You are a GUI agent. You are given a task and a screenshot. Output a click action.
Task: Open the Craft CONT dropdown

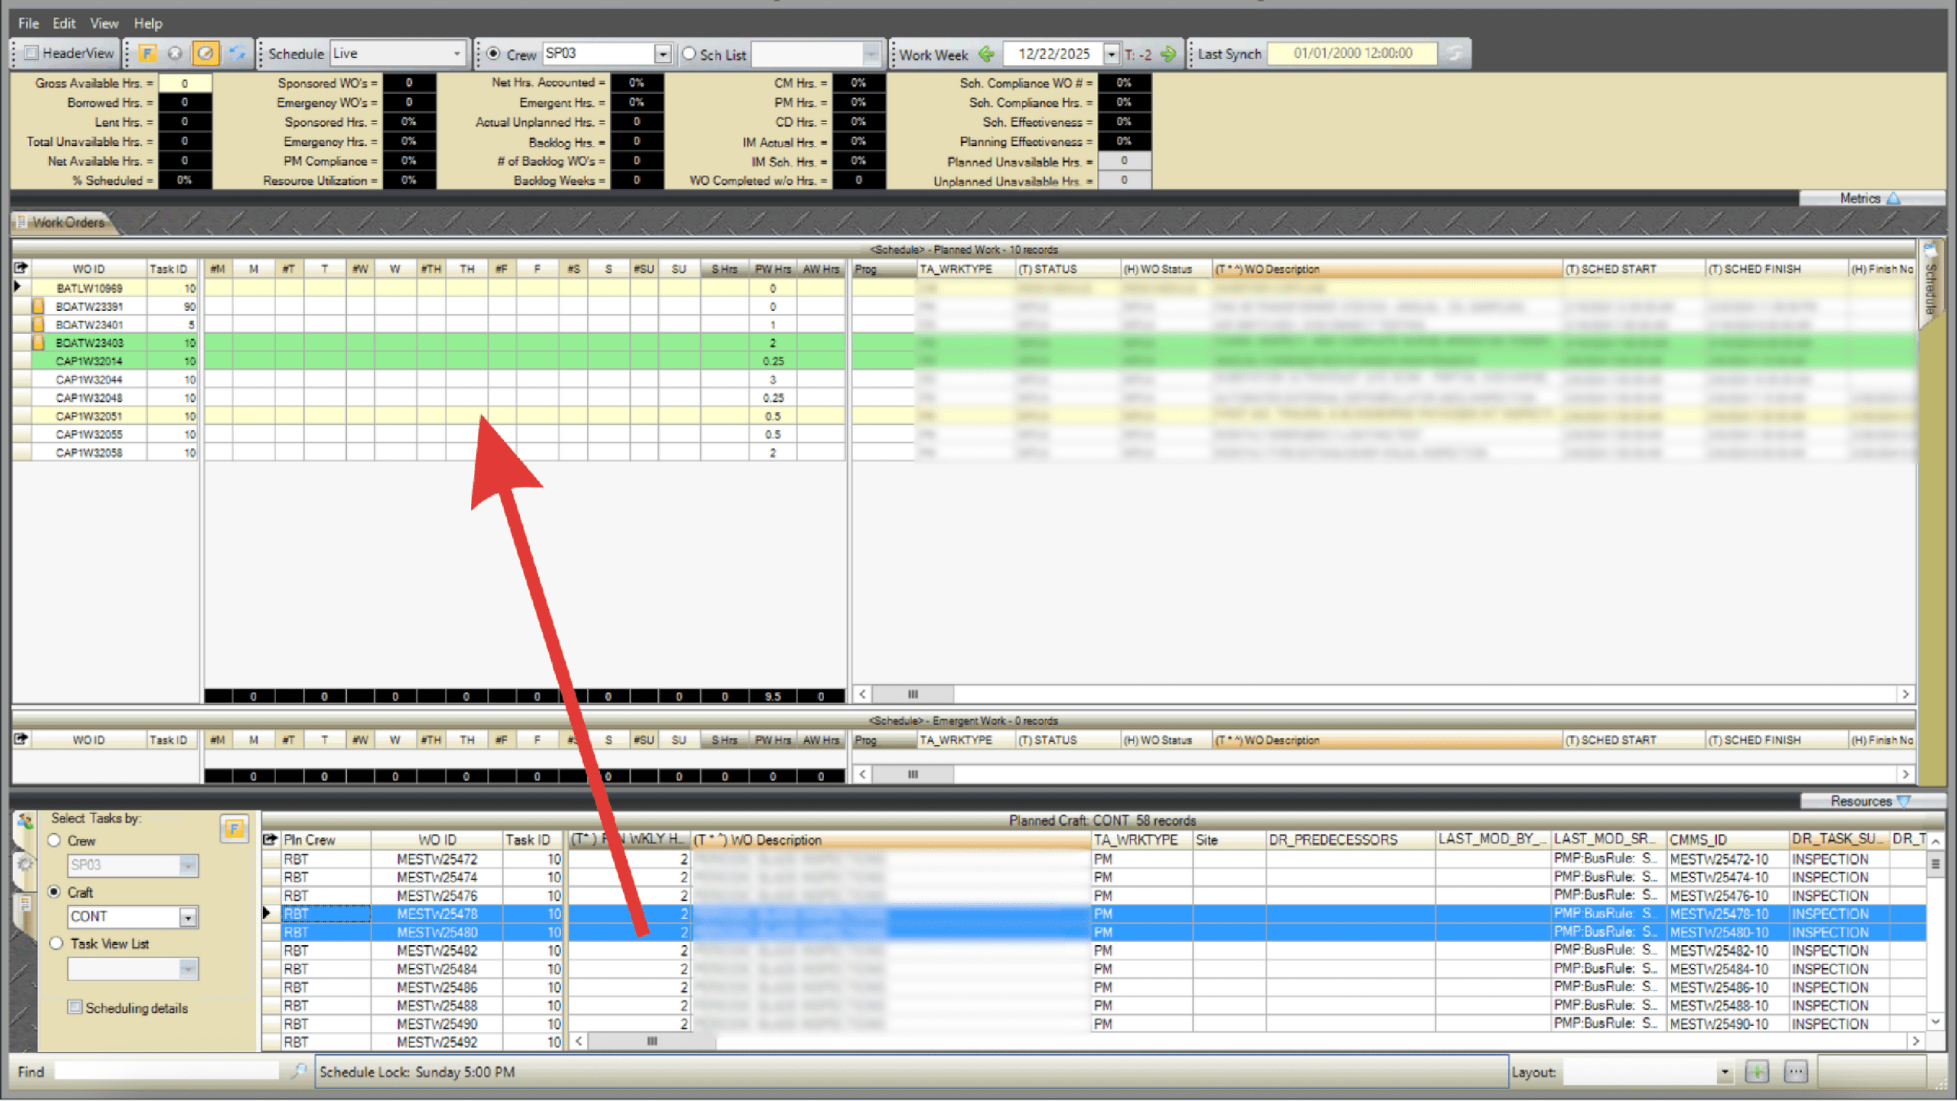coord(188,917)
